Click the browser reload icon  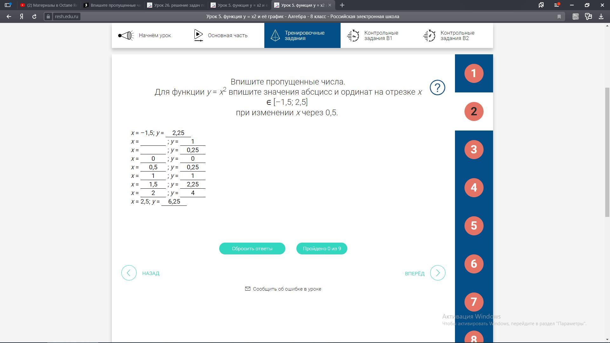[34, 17]
